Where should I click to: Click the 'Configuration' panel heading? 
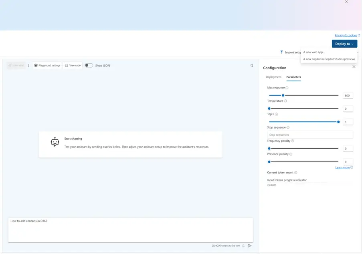tap(275, 68)
